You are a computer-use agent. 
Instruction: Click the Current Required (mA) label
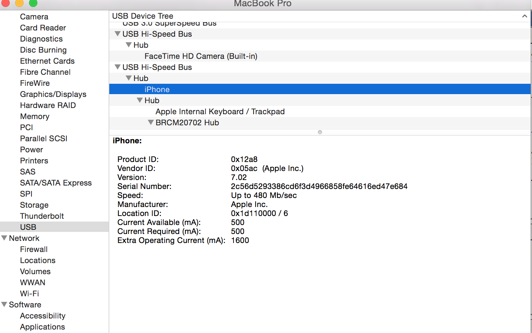[x=159, y=231]
